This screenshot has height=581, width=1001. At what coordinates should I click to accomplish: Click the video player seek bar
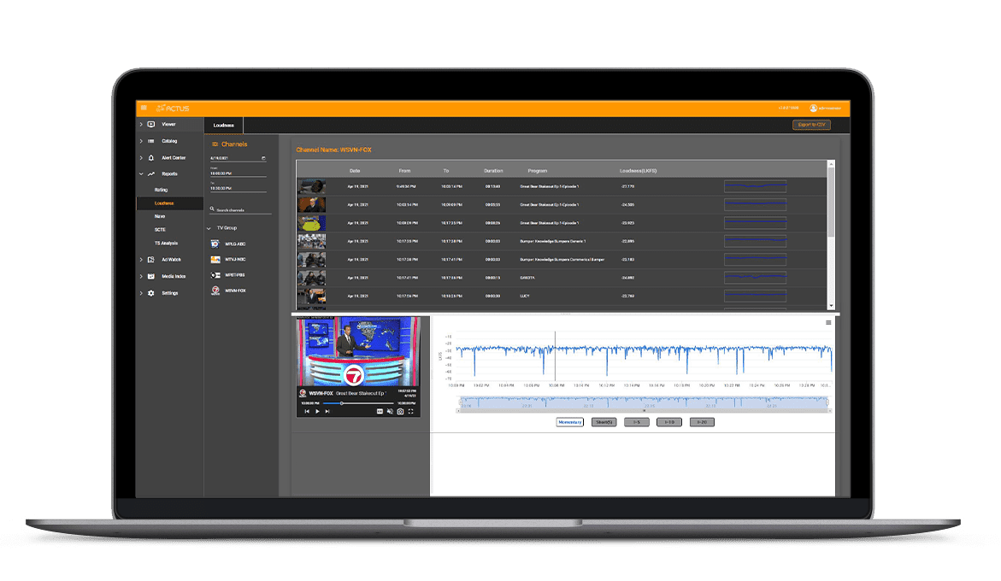point(358,403)
